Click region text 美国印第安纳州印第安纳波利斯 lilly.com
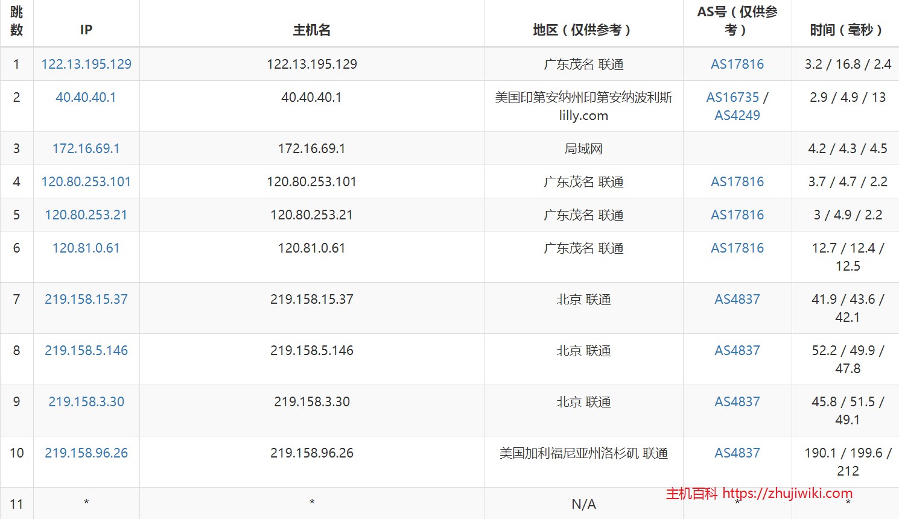The width and height of the screenshot is (899, 519). [583, 106]
